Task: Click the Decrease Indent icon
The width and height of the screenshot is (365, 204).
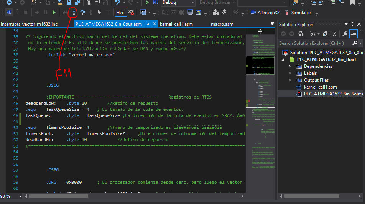Action: tap(313, 3)
